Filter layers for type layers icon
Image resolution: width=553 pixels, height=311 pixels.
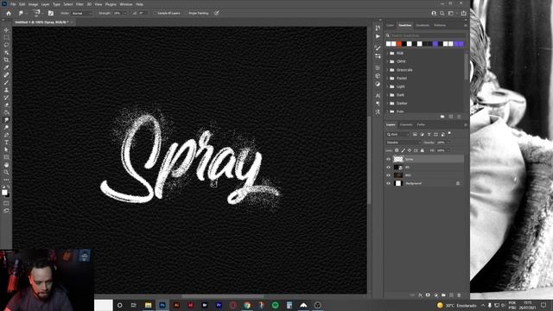pos(429,135)
